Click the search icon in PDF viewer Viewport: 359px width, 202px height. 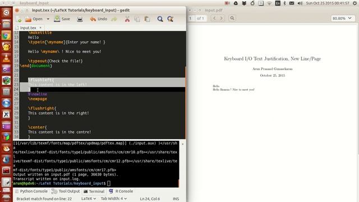click(232, 18)
